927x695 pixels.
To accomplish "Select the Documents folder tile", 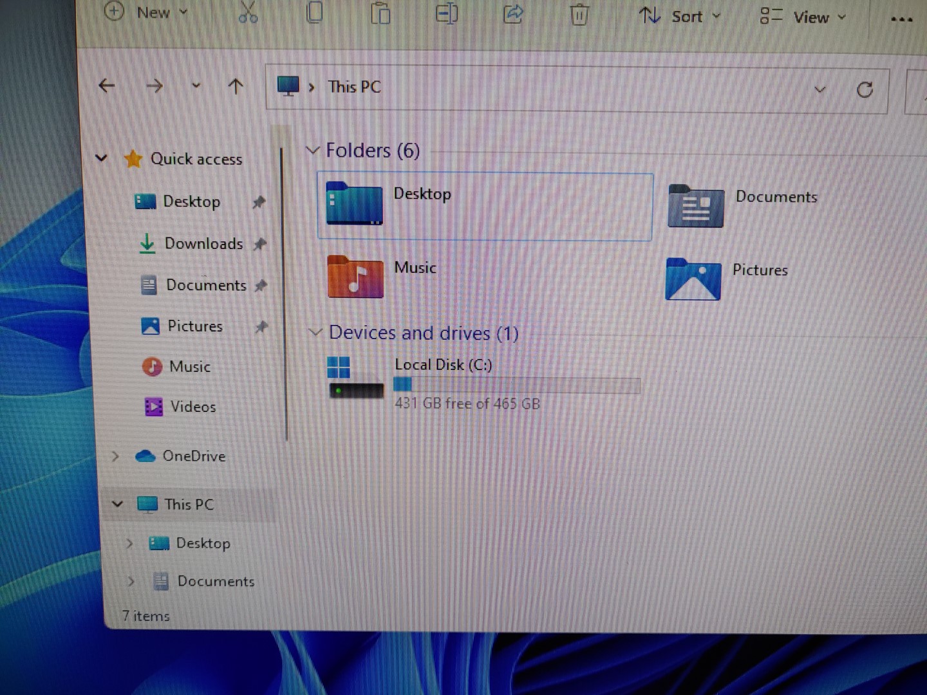I will [x=744, y=206].
